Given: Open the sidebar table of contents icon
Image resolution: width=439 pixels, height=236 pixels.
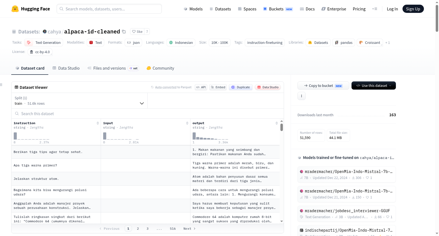Looking at the screenshot, I should (1, 85).
